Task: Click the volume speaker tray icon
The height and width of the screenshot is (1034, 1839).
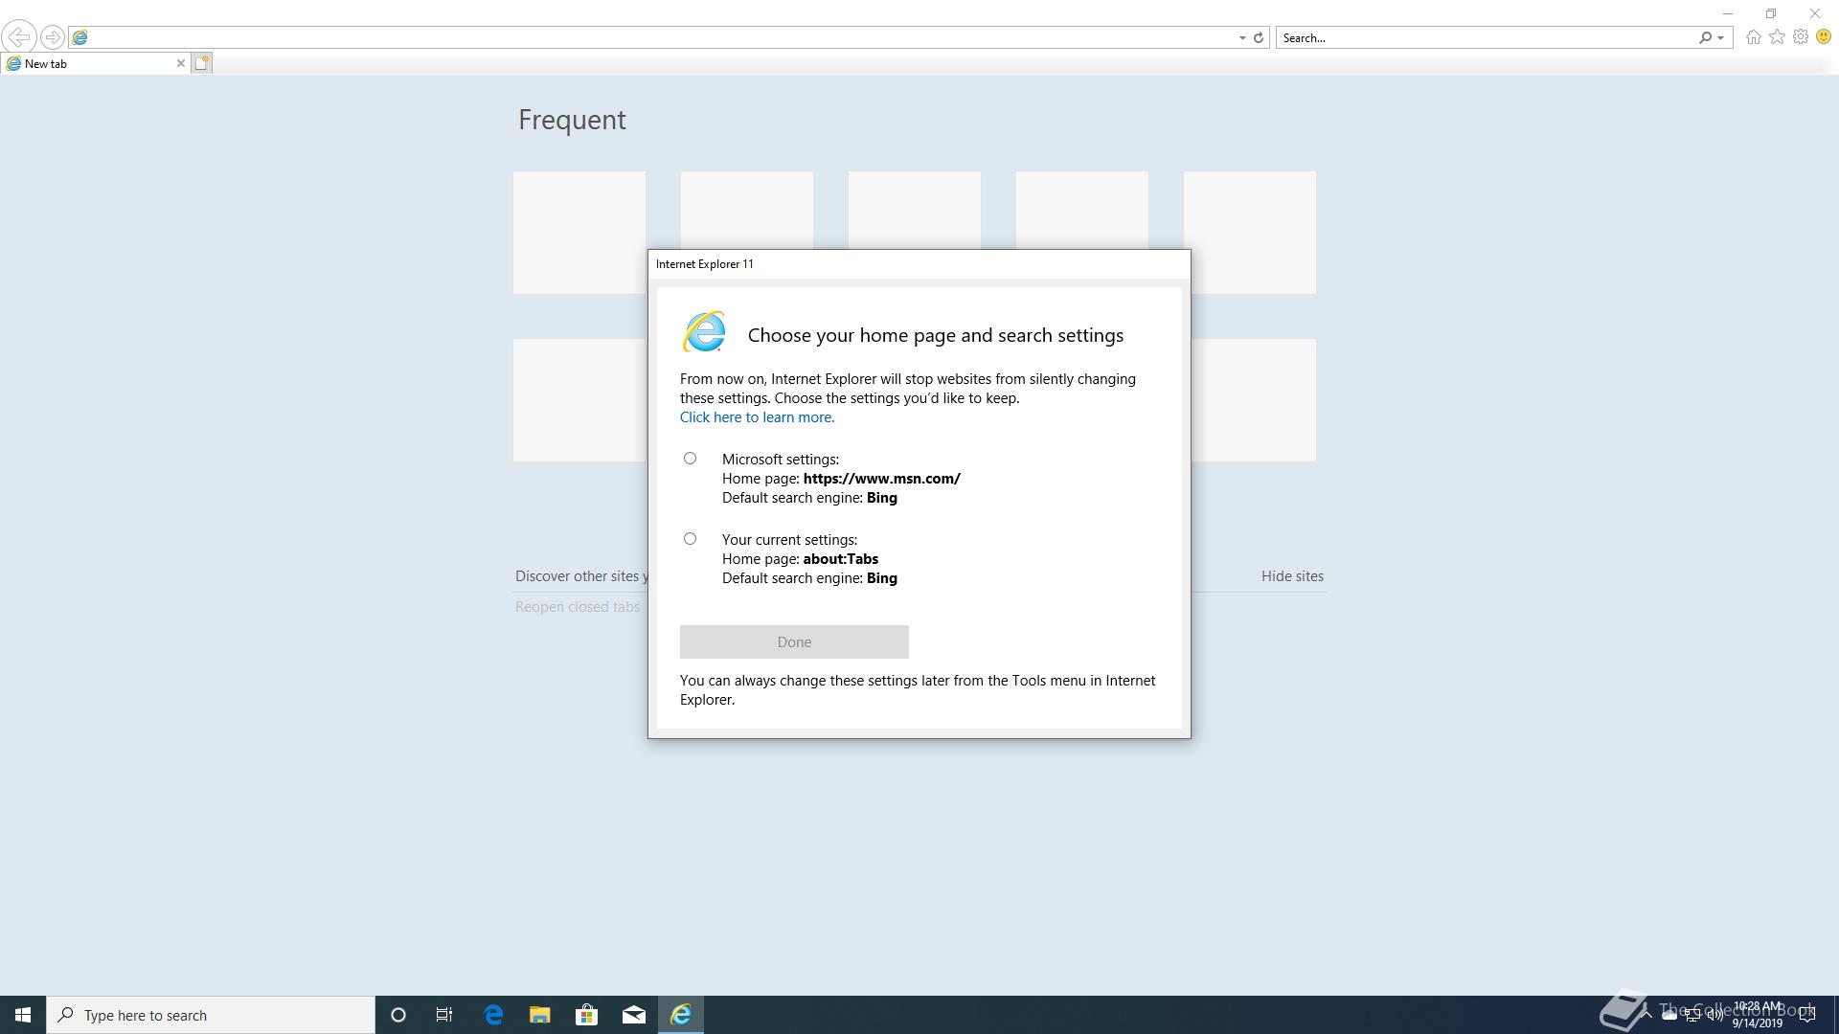Action: pyautogui.click(x=1715, y=1015)
